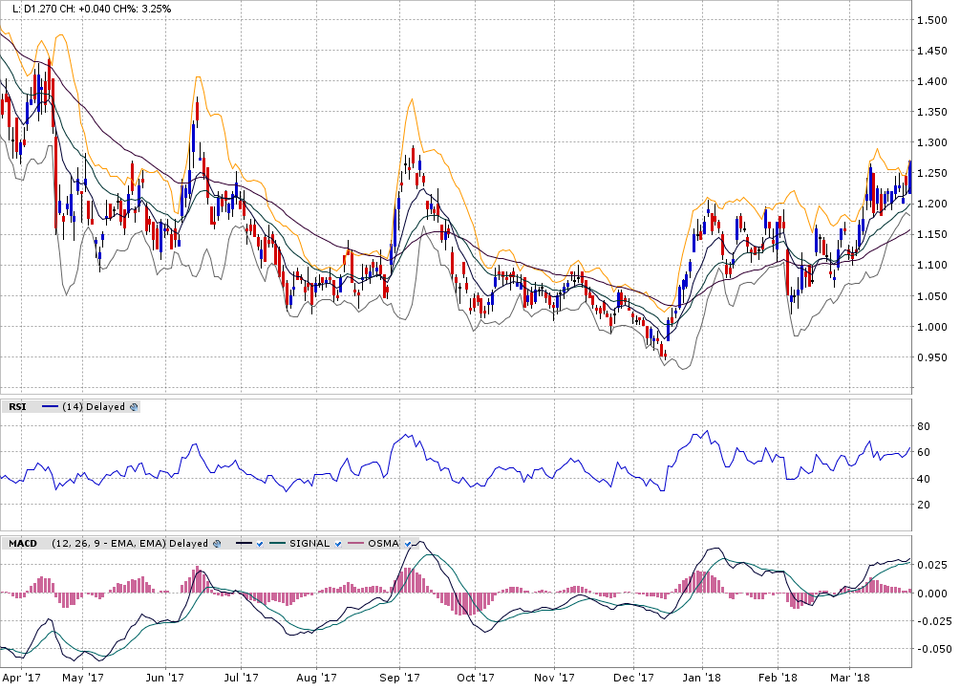The width and height of the screenshot is (960, 691).
Task: Toggle the SIGNAL line checkbox
Action: pos(338,543)
